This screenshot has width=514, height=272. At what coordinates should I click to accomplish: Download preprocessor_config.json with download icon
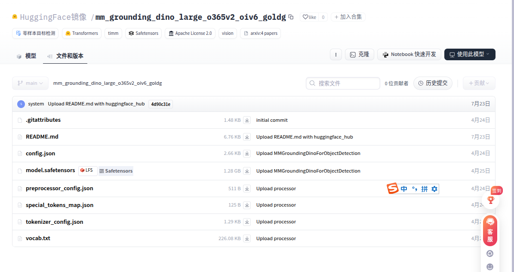pos(247,189)
